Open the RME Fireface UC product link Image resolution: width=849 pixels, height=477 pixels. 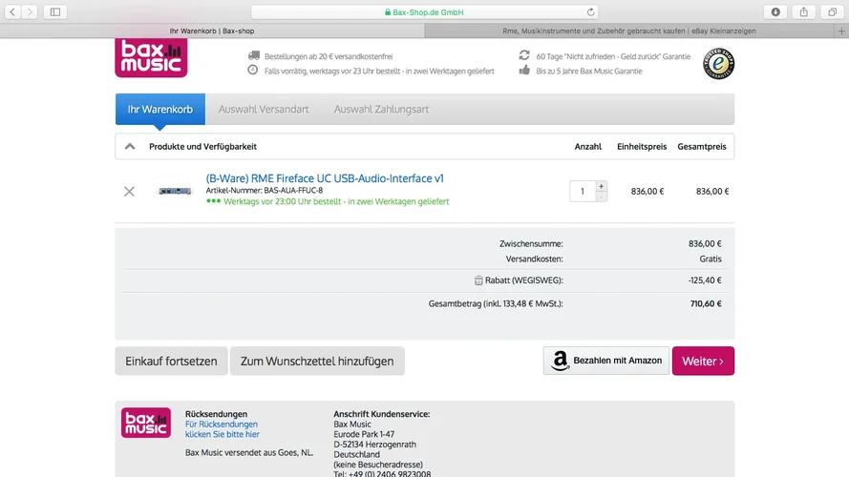[325, 178]
